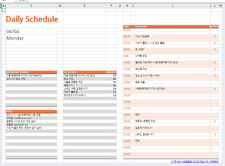225x166 pixels.
Task: Select column F header
Action: coord(111,6)
